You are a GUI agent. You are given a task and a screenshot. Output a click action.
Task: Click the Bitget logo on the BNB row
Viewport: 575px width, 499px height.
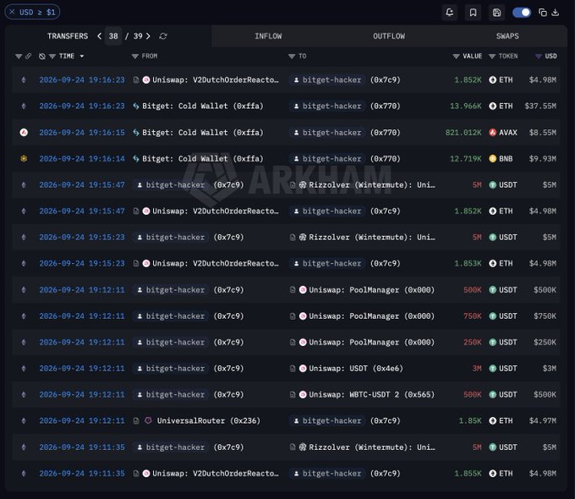136,159
